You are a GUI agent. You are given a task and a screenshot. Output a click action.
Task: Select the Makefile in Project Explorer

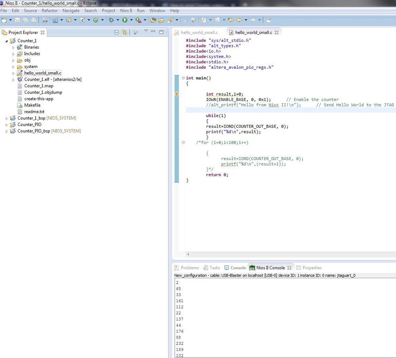32,105
